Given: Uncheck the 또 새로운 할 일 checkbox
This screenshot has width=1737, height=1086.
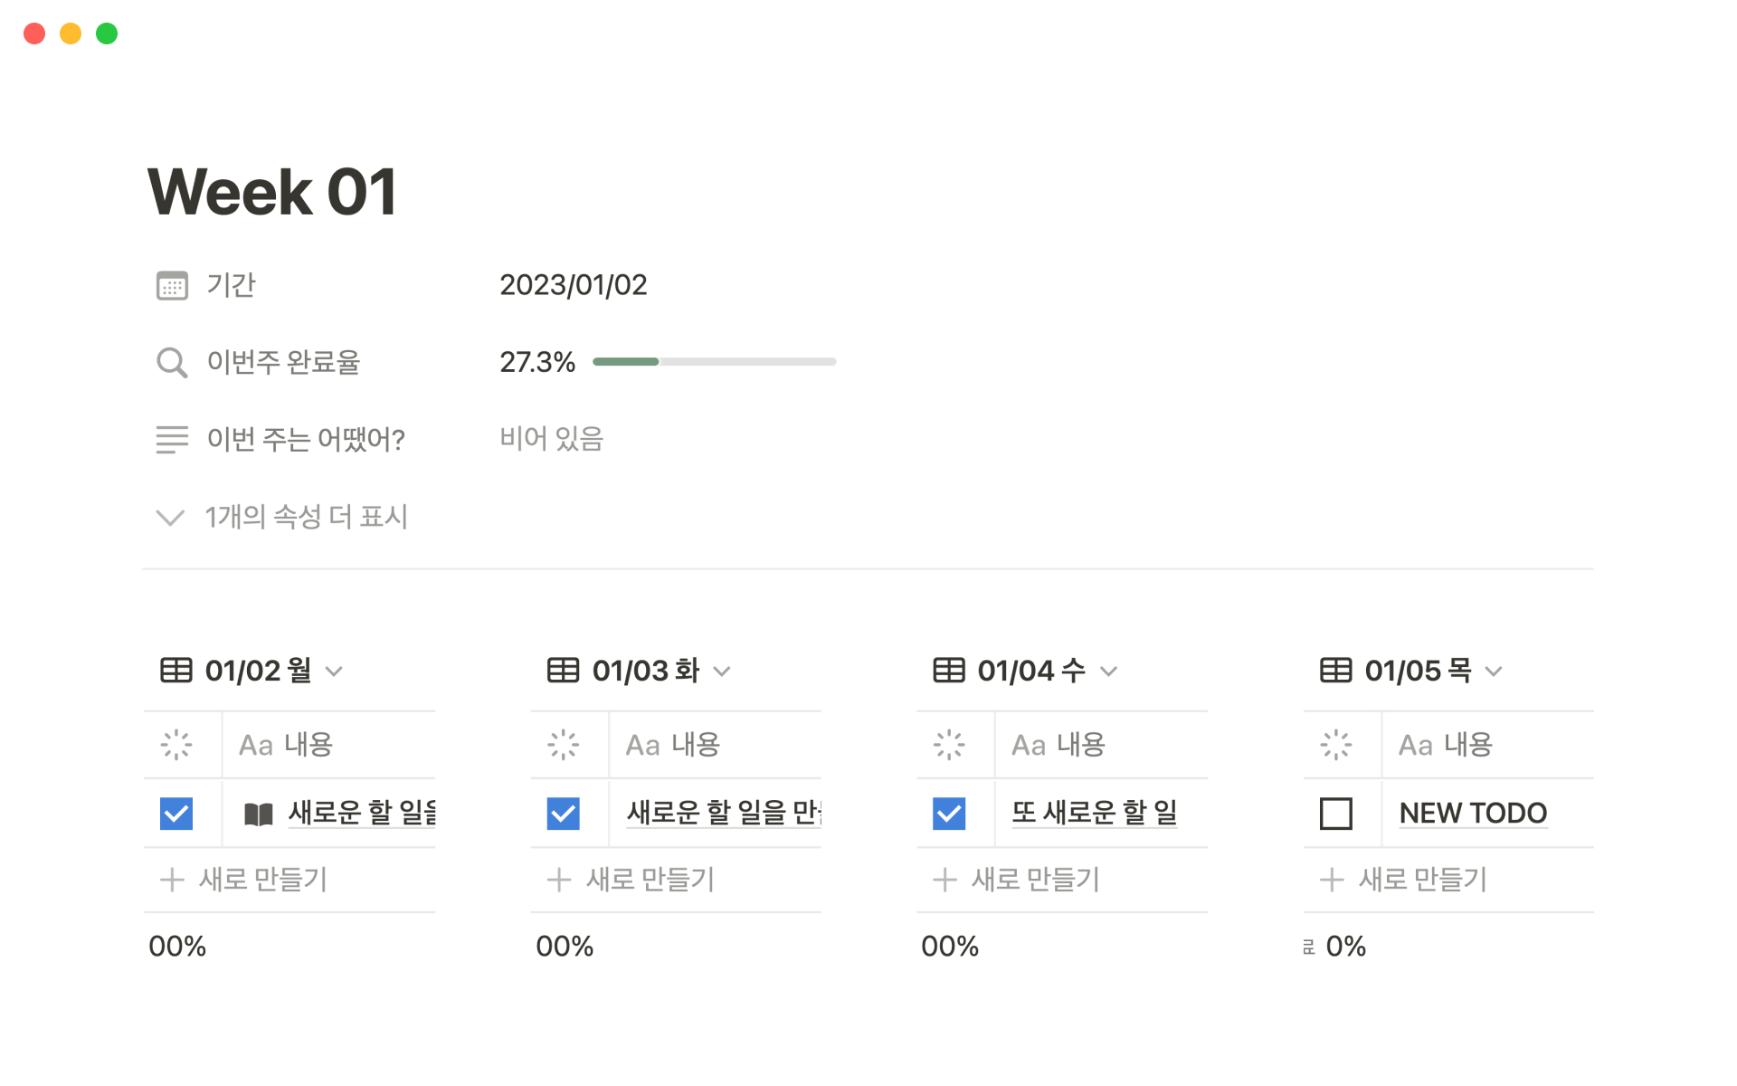Looking at the screenshot, I should 949,814.
